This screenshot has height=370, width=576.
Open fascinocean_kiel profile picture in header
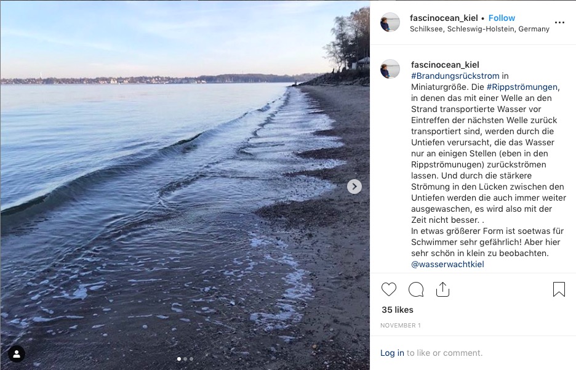tap(390, 22)
